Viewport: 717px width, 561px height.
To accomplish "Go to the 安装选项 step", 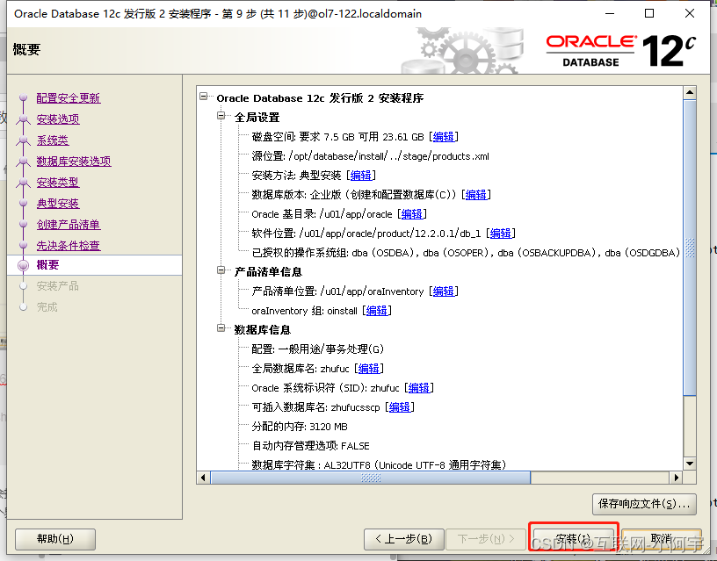I will [x=58, y=119].
